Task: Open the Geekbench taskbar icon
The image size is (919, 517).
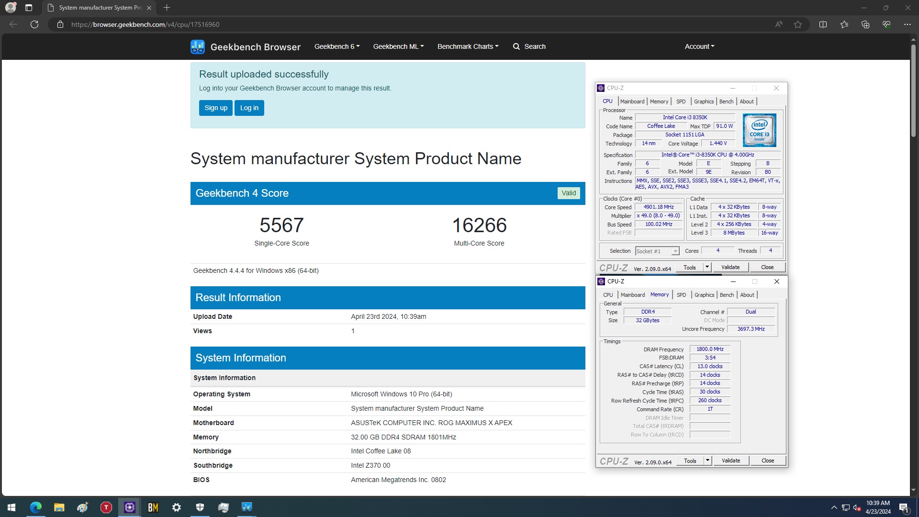Action: (247, 507)
